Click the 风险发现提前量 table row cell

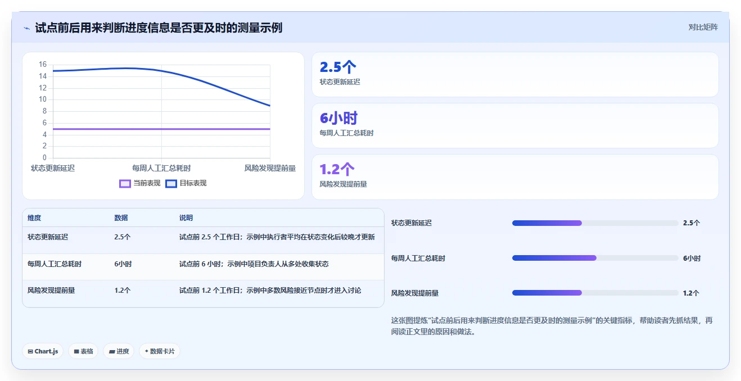[51, 291]
